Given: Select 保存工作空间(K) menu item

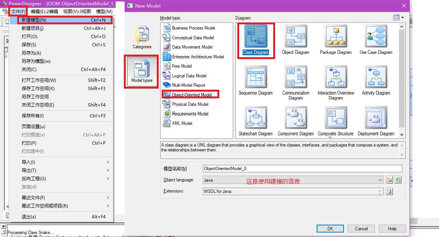Looking at the screenshot, I should pos(61,89).
